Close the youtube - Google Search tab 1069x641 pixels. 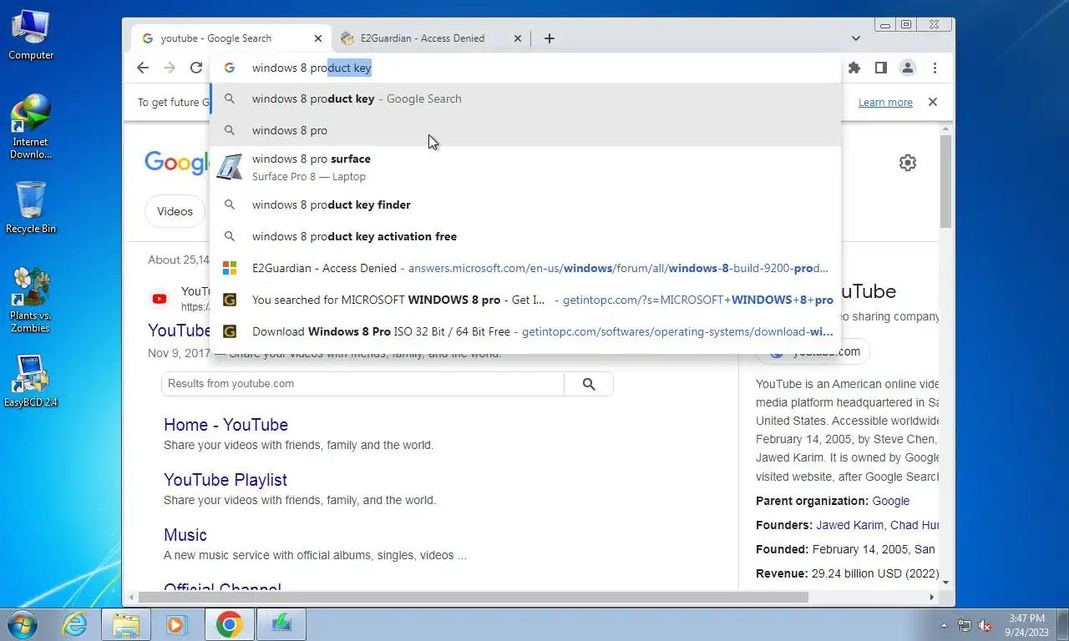click(317, 38)
